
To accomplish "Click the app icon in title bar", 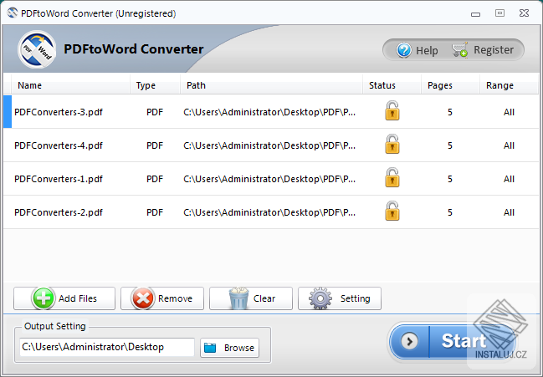I will coord(13,13).
